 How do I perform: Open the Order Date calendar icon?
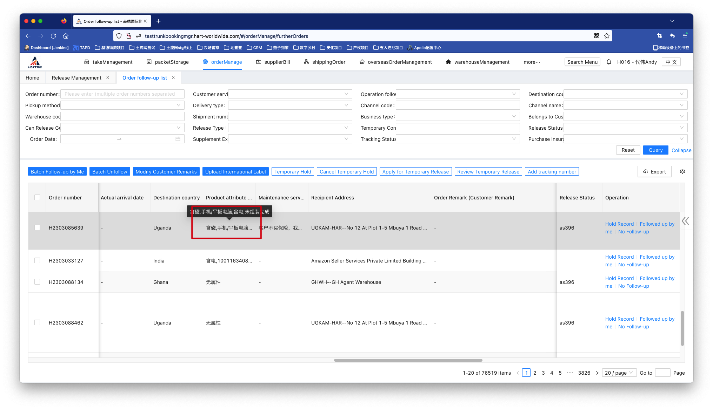178,139
